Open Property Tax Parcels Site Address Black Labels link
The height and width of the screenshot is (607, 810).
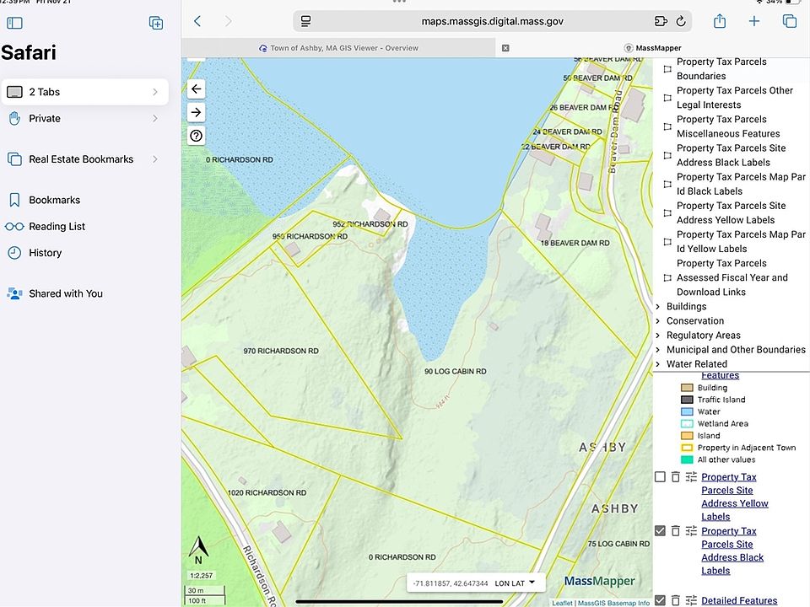(x=732, y=551)
